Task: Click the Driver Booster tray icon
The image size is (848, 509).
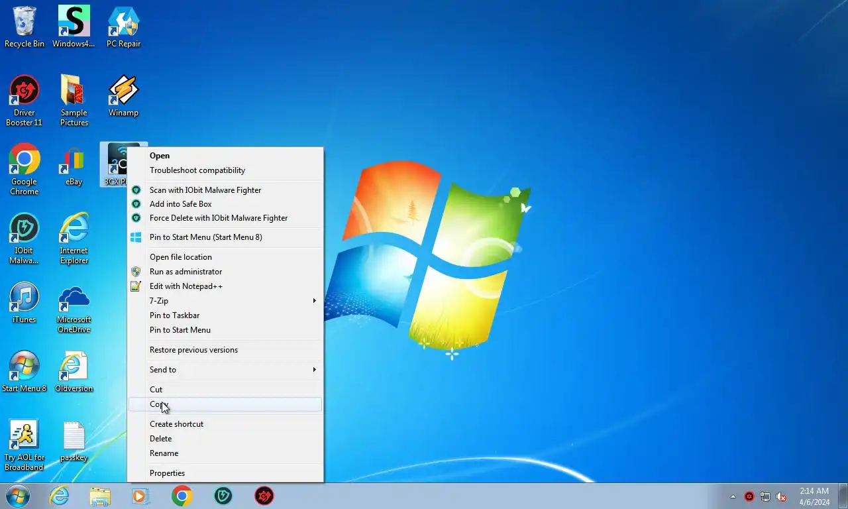Action: (749, 496)
